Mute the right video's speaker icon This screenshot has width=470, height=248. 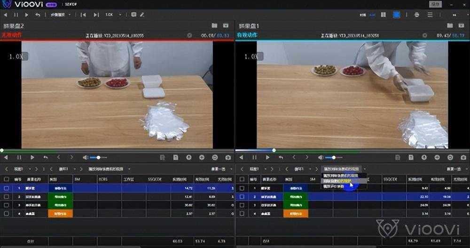pos(321,157)
